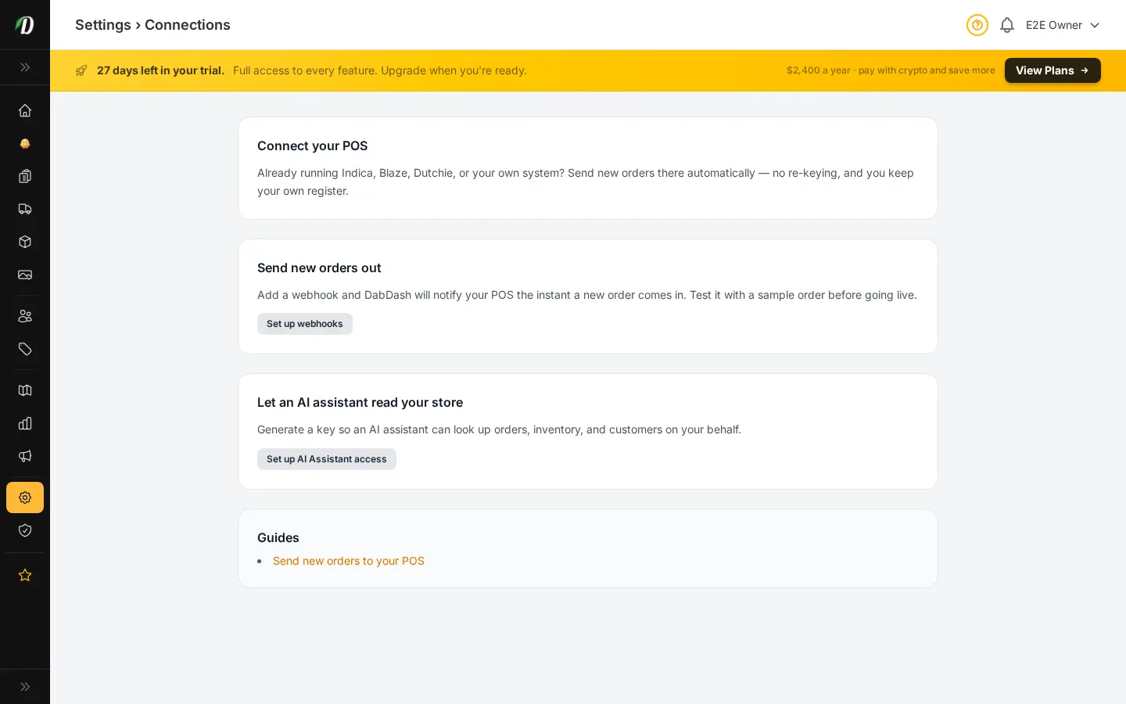Open the megaphone marketing sidebar icon
This screenshot has height=704, width=1126.
point(25,456)
